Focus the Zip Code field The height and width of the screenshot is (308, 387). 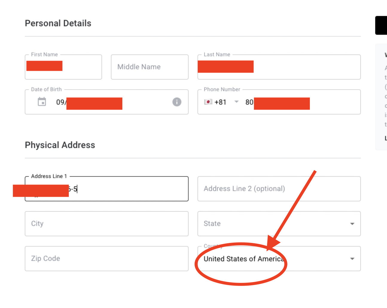coord(106,259)
